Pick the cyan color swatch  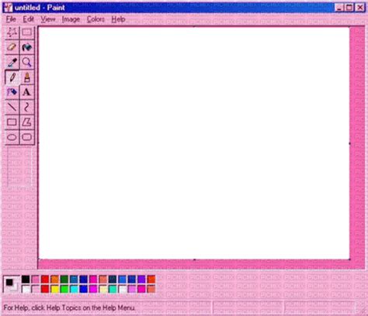tap(74, 289)
